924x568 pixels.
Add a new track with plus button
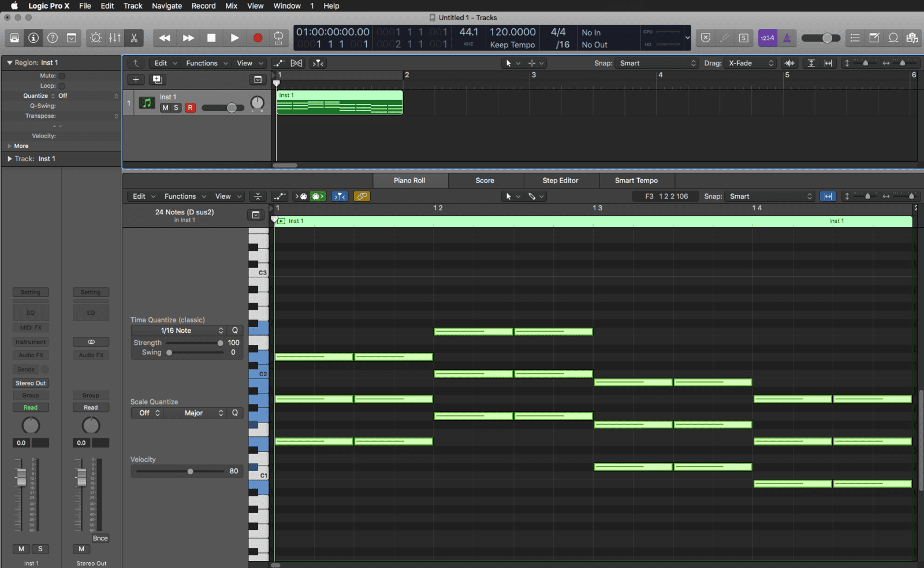click(x=136, y=80)
